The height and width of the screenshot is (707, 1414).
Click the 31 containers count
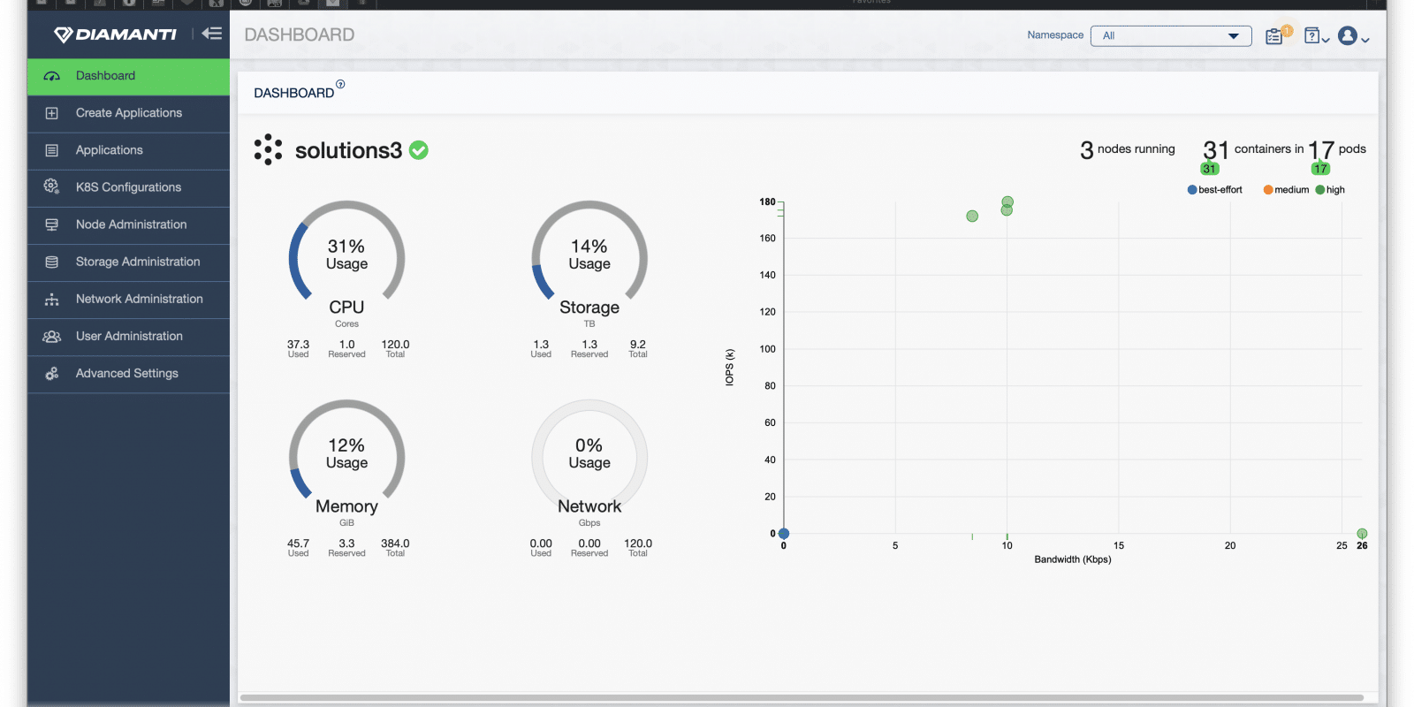[1216, 149]
